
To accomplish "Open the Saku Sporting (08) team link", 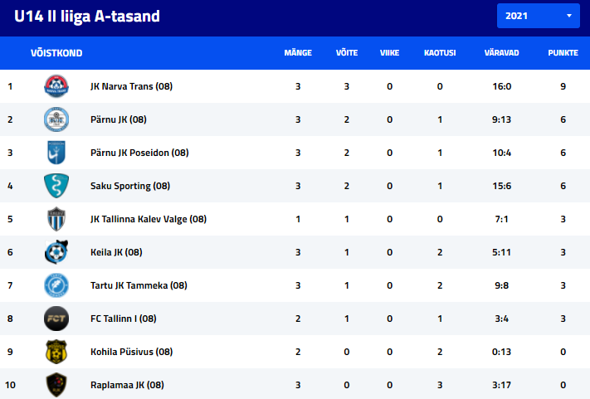I will [x=130, y=186].
